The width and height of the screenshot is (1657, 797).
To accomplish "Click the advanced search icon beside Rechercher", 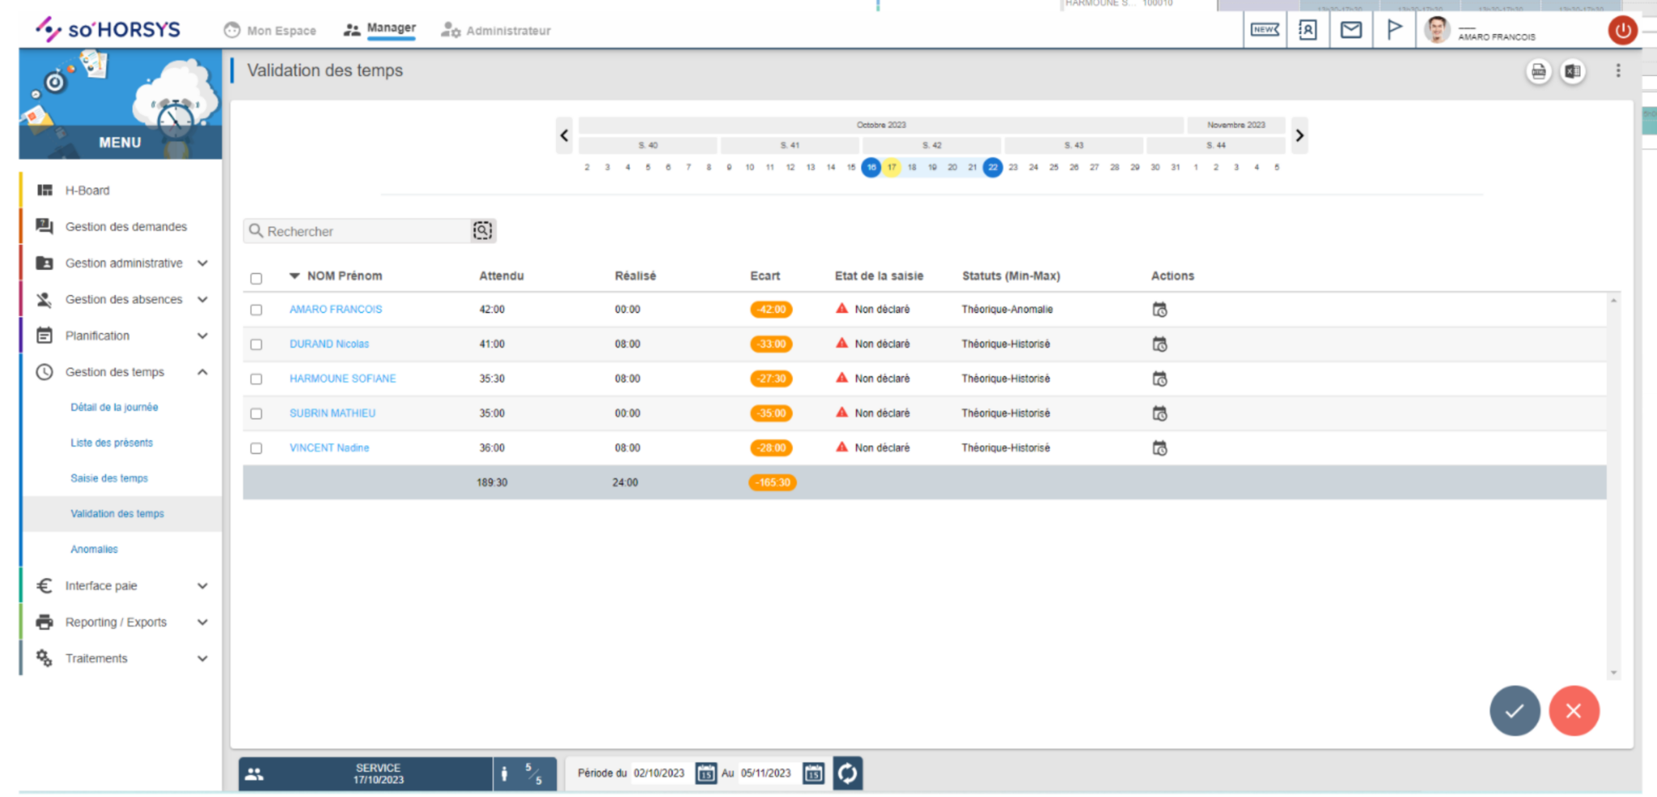I will point(482,231).
